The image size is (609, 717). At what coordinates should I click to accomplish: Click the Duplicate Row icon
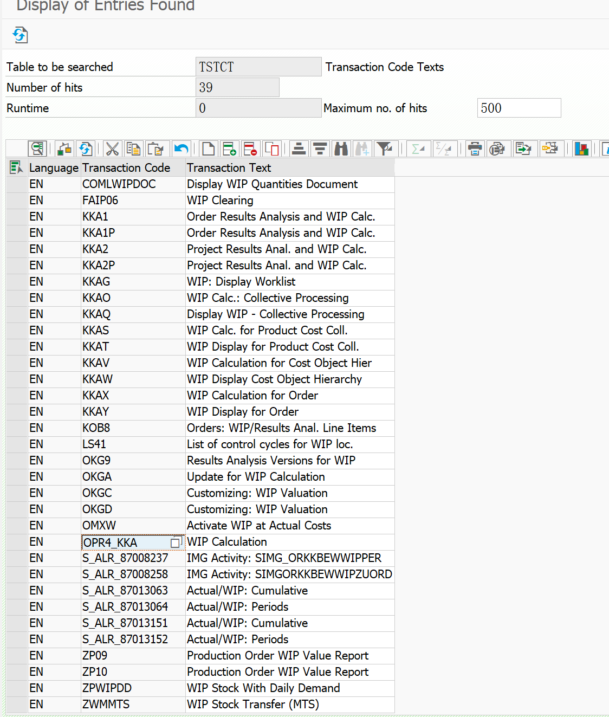pyautogui.click(x=271, y=148)
